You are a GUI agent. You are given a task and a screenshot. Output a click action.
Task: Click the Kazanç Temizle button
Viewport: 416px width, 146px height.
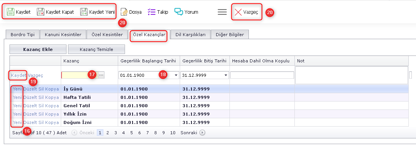[96, 49]
